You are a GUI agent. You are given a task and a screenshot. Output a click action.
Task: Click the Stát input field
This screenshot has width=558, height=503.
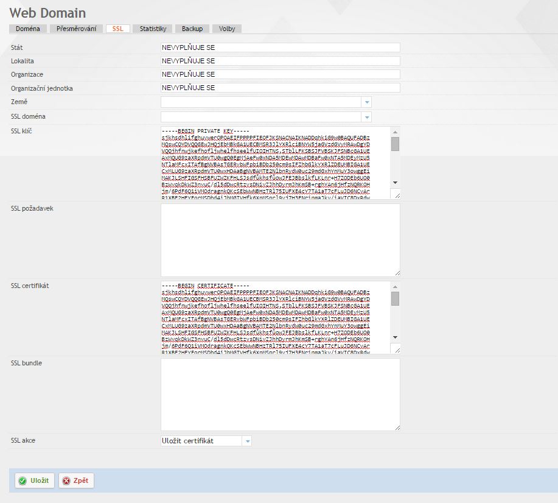point(280,47)
